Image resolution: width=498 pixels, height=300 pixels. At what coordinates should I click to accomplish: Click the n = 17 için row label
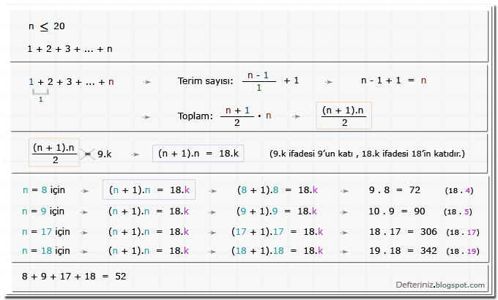click(x=46, y=231)
